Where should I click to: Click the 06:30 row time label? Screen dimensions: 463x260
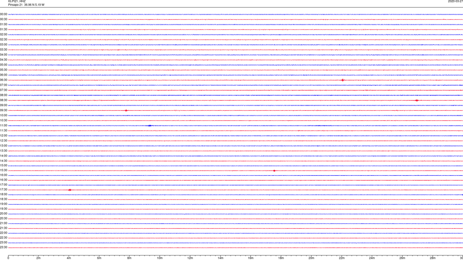[3, 80]
